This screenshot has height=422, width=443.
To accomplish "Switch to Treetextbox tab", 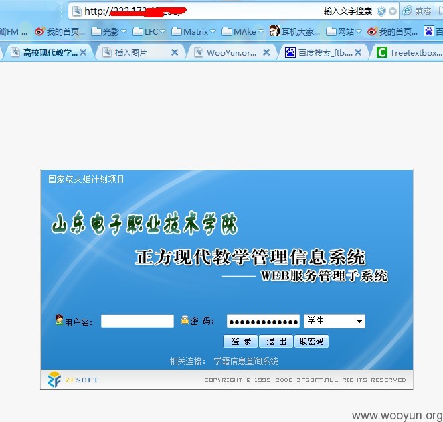I will point(410,52).
